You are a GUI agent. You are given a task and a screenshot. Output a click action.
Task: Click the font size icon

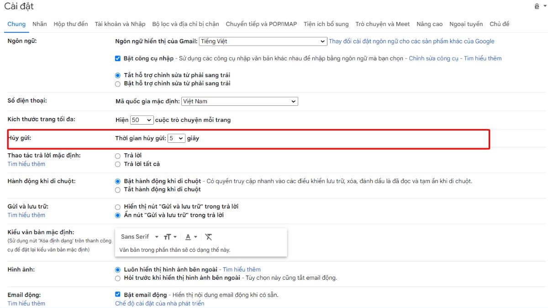pyautogui.click(x=168, y=237)
